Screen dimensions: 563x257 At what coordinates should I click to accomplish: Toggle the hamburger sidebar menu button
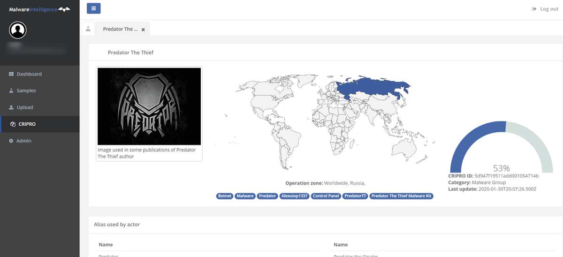coord(93,8)
